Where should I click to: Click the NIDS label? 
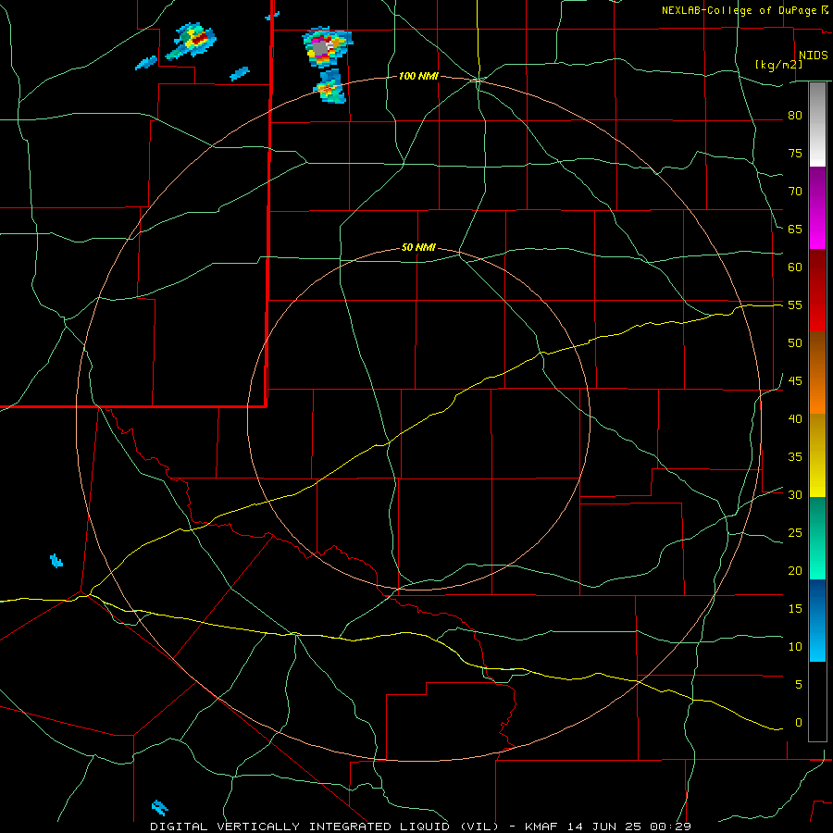pyautogui.click(x=813, y=56)
